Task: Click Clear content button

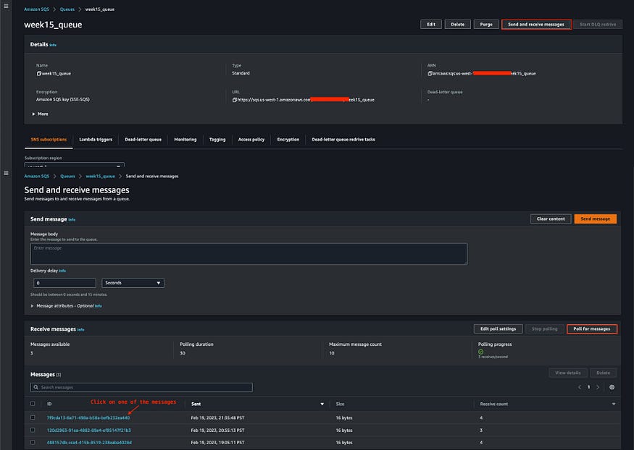Action: pos(551,218)
